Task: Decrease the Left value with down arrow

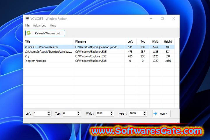Action: 49,115
